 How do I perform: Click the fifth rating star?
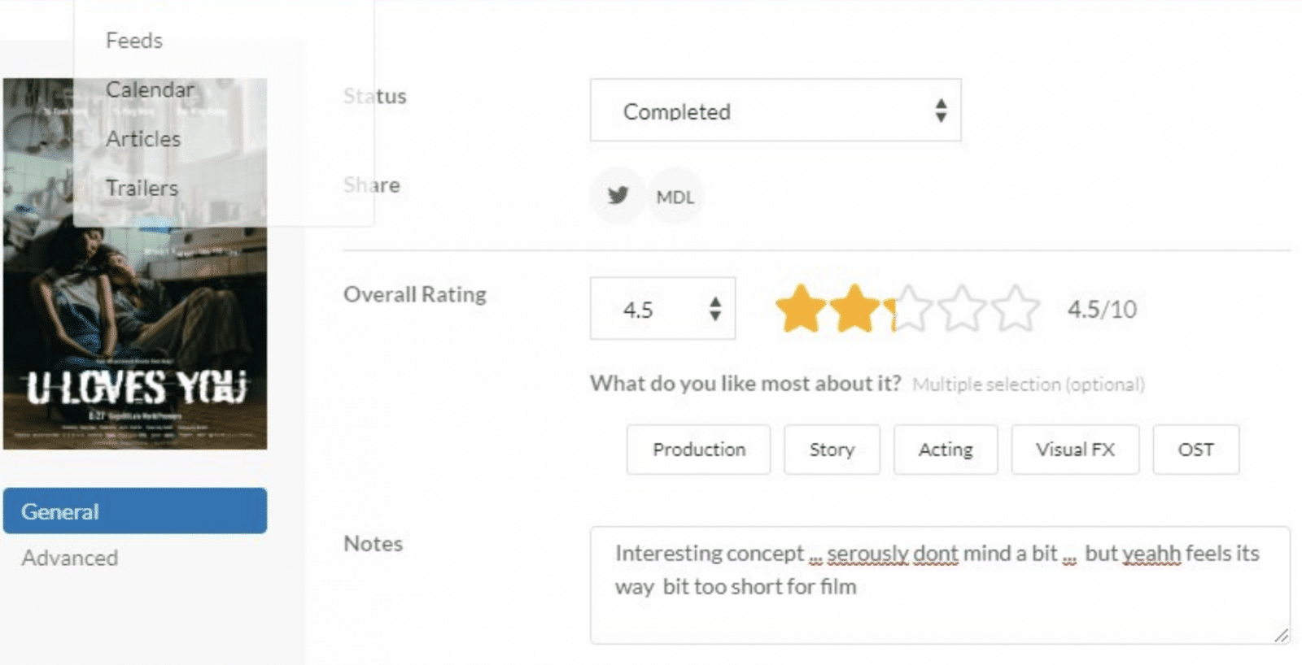[x=1016, y=309]
